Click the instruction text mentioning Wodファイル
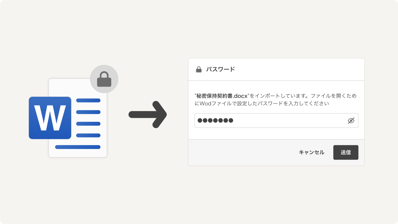This screenshot has height=224, width=398. (264, 104)
